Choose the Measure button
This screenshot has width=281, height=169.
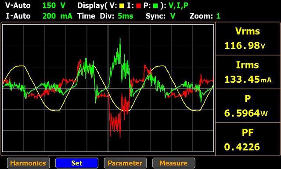tap(174, 163)
